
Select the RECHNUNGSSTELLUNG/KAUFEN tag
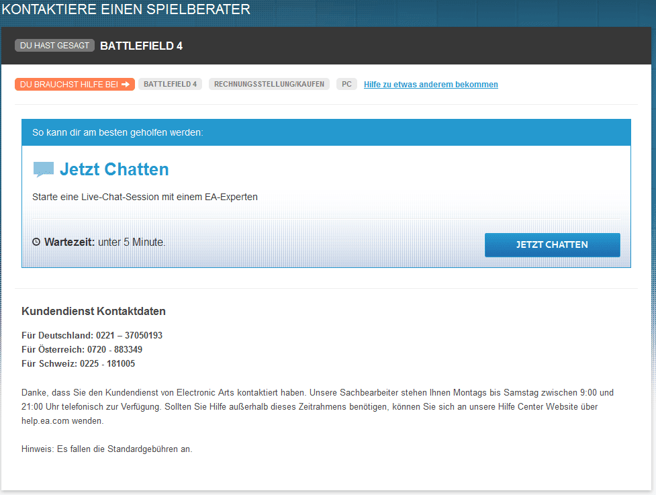pyautogui.click(x=269, y=84)
